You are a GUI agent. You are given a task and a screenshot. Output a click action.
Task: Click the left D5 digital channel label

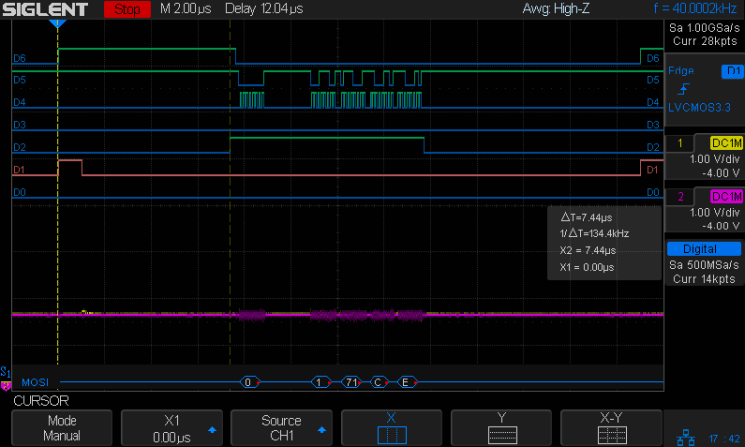pyautogui.click(x=19, y=80)
